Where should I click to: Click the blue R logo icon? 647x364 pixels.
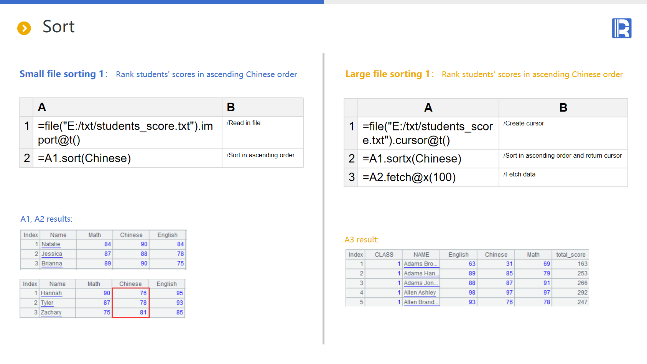coord(621,28)
